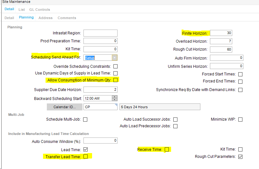Open the Comments sub-tab
This screenshot has width=259, height=169.
pyautogui.click(x=67, y=18)
